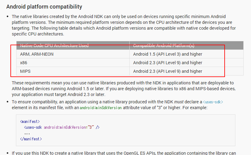
Task: Click the 'MIPS' table cell
Action: tap(73, 71)
